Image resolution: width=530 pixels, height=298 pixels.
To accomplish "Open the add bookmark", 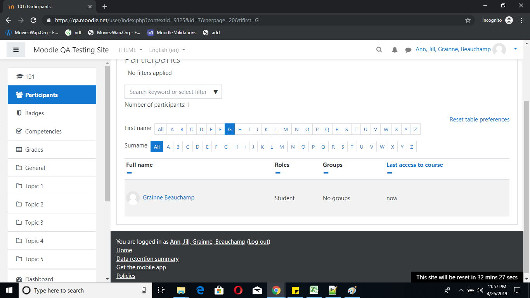I will [211, 33].
